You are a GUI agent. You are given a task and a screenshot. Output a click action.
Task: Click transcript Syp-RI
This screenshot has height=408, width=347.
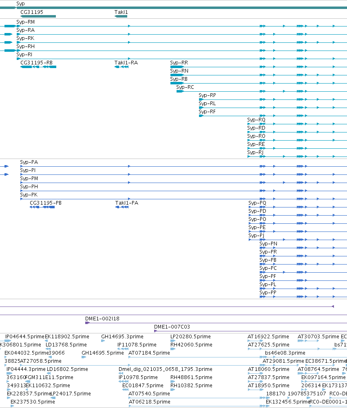24,55
